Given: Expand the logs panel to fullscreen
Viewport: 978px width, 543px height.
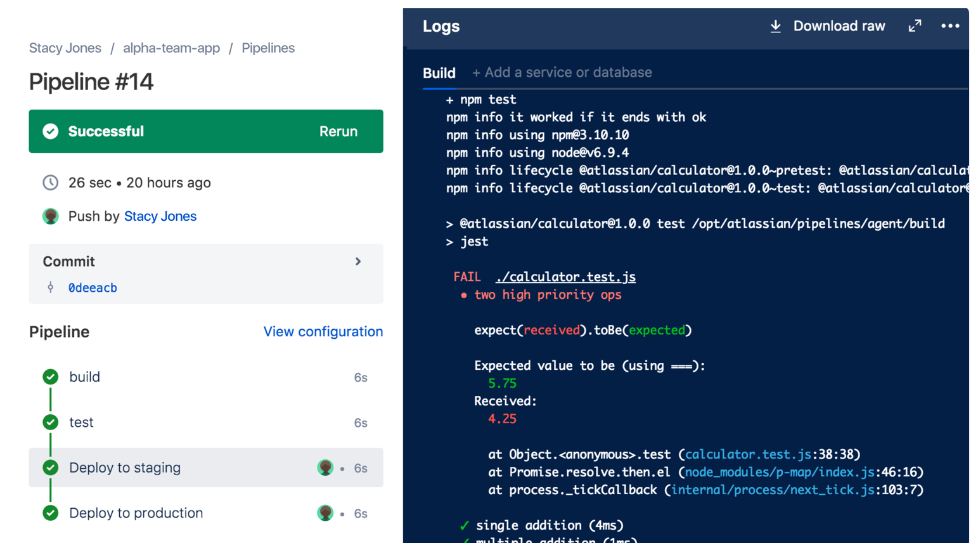Looking at the screenshot, I should (x=915, y=26).
